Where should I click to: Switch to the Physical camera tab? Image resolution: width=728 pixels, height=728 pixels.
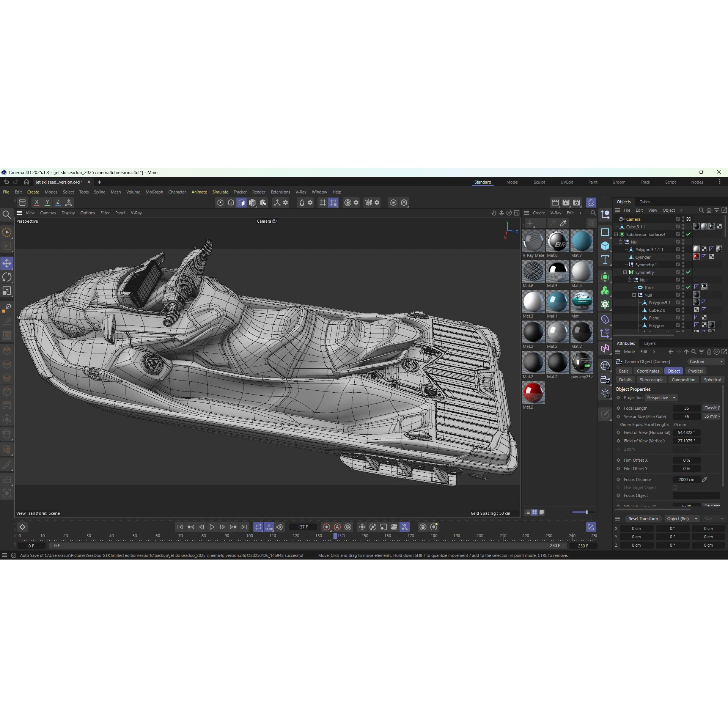[x=695, y=371]
